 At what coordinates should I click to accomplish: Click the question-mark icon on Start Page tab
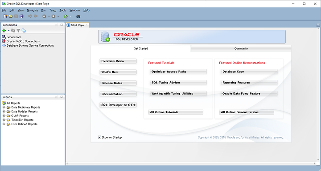point(69,25)
